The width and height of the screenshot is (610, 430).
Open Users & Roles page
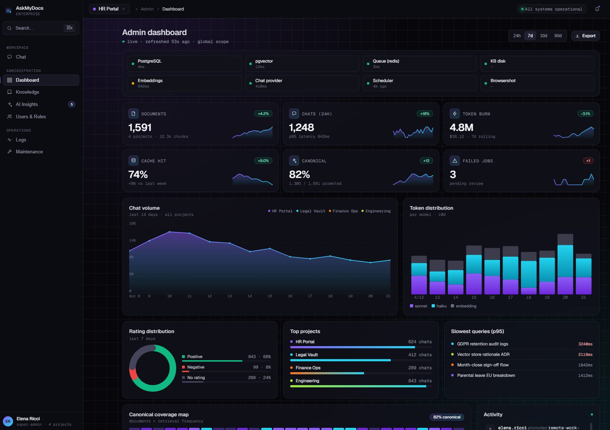tap(41, 116)
